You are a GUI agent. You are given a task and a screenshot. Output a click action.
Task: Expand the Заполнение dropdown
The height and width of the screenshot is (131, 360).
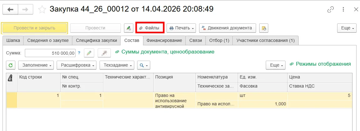click(x=36, y=65)
